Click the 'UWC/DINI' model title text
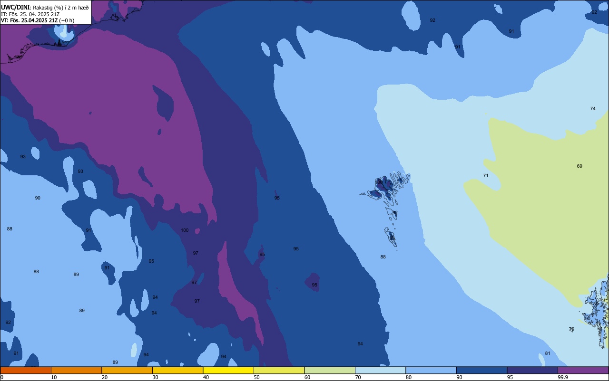This screenshot has height=381, width=609. click(x=15, y=7)
